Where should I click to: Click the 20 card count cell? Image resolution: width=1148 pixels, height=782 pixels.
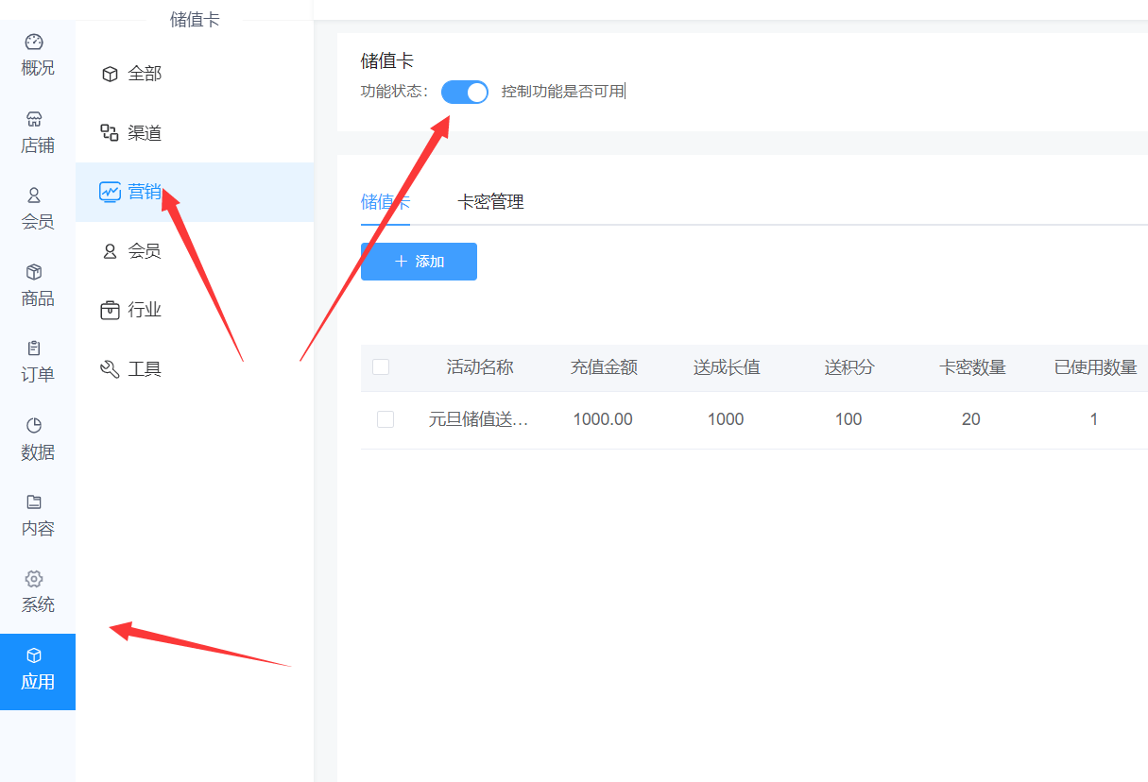tap(971, 419)
